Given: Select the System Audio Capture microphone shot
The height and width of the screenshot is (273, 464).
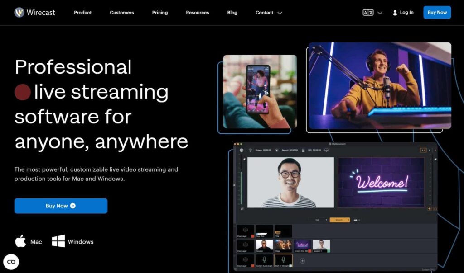Looking at the screenshot, I should (x=264, y=261).
